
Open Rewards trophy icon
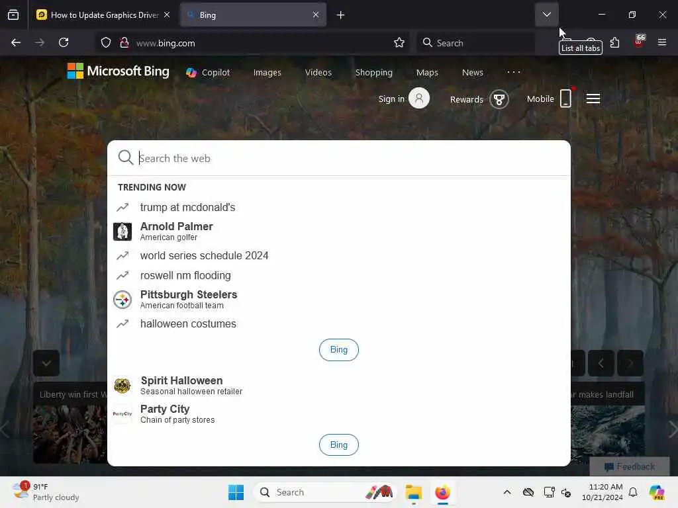pyautogui.click(x=499, y=99)
